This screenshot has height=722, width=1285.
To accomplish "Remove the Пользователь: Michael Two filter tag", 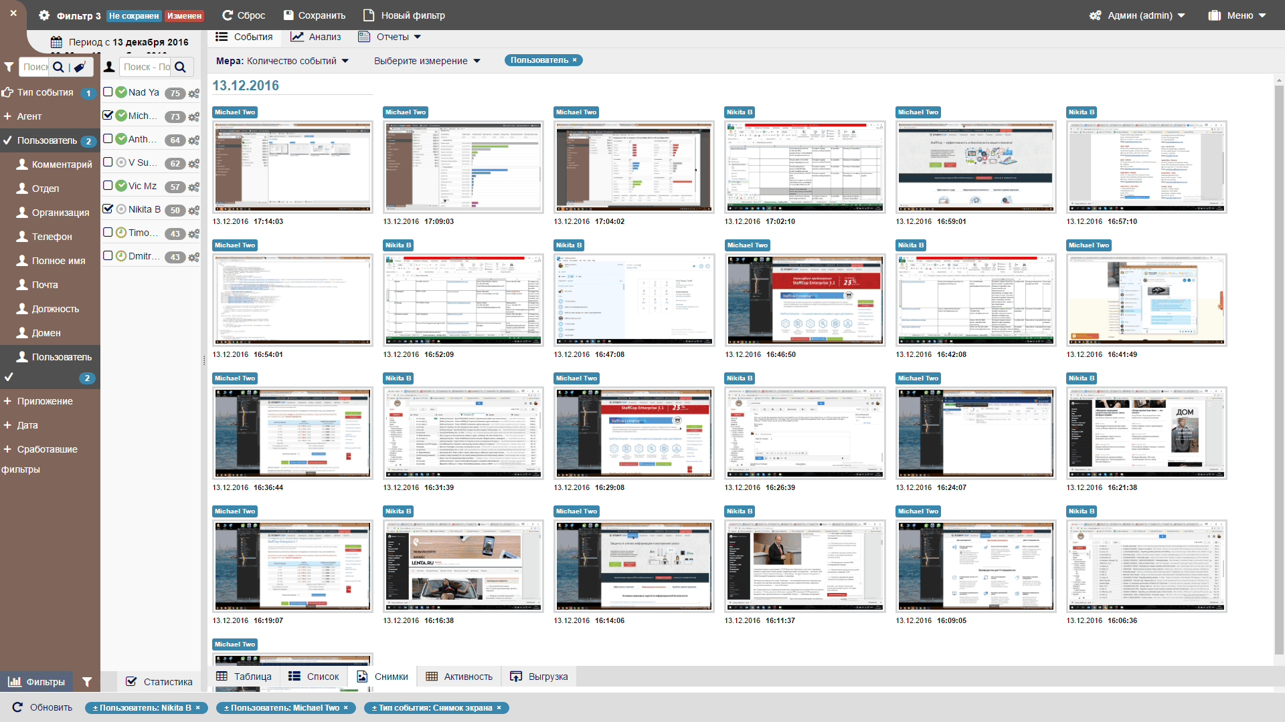I will pyautogui.click(x=346, y=708).
